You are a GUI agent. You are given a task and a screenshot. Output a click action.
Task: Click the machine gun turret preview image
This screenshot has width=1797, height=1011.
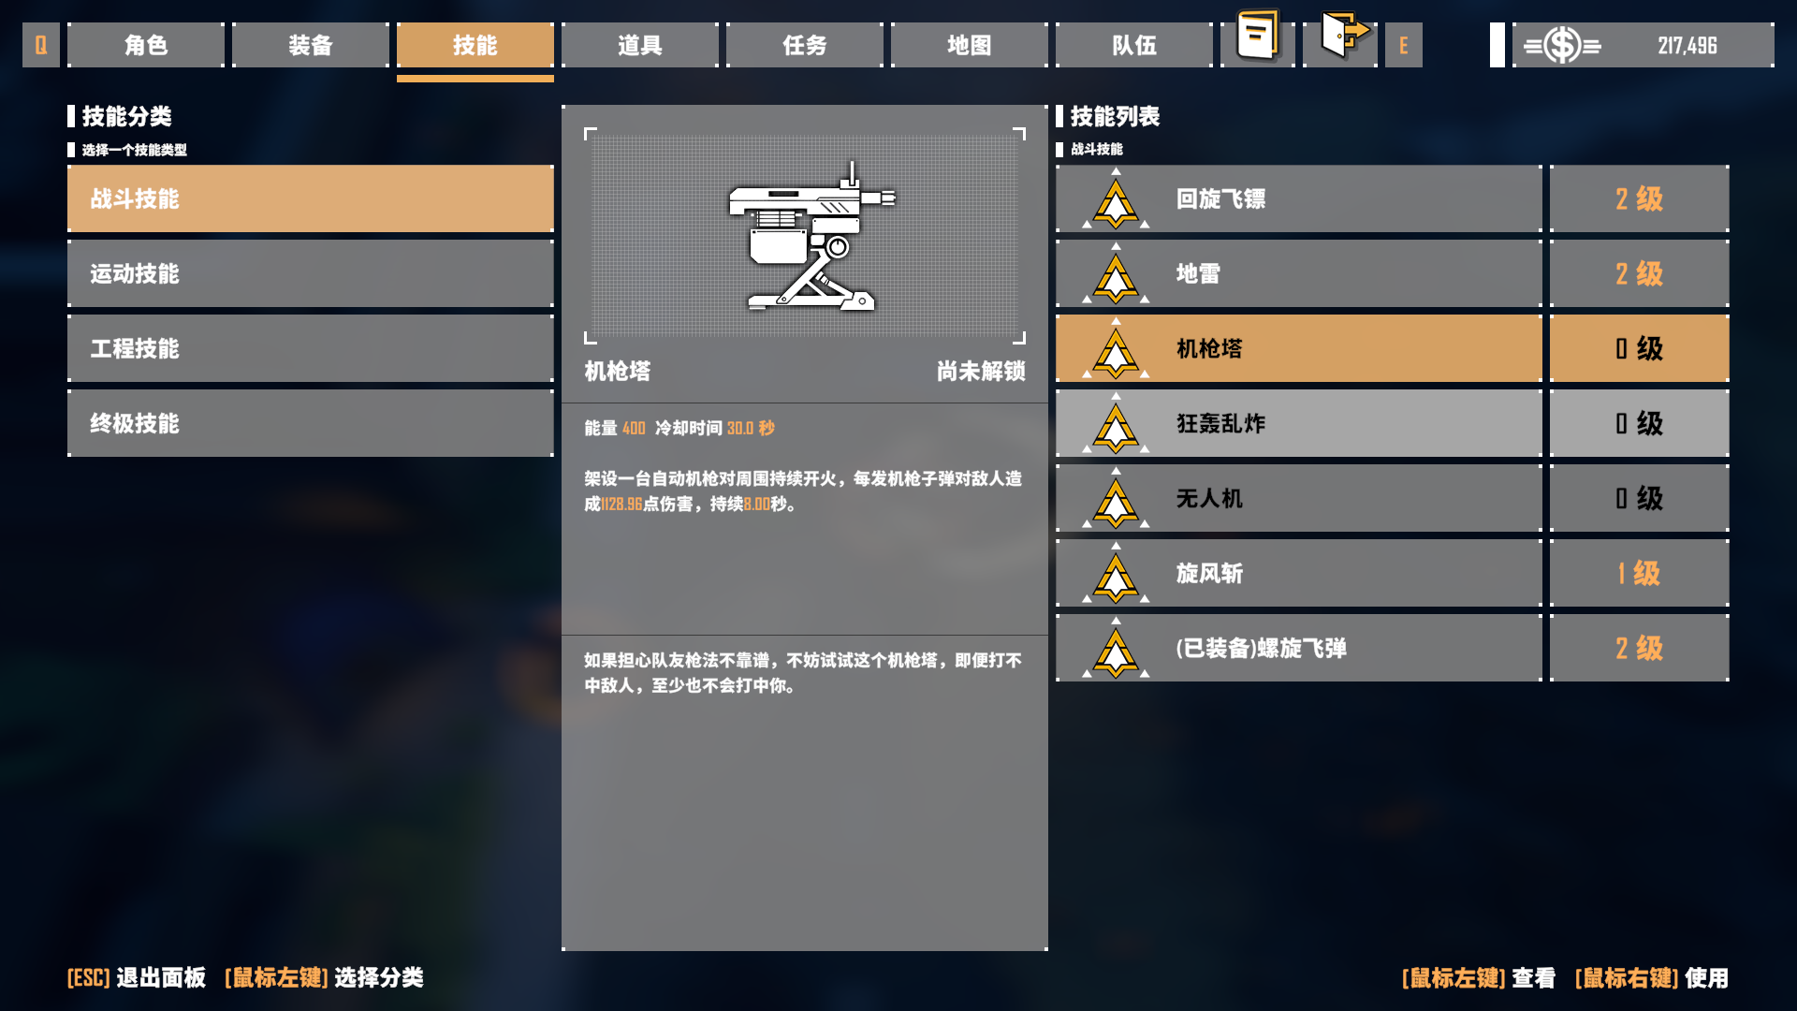[x=805, y=236]
